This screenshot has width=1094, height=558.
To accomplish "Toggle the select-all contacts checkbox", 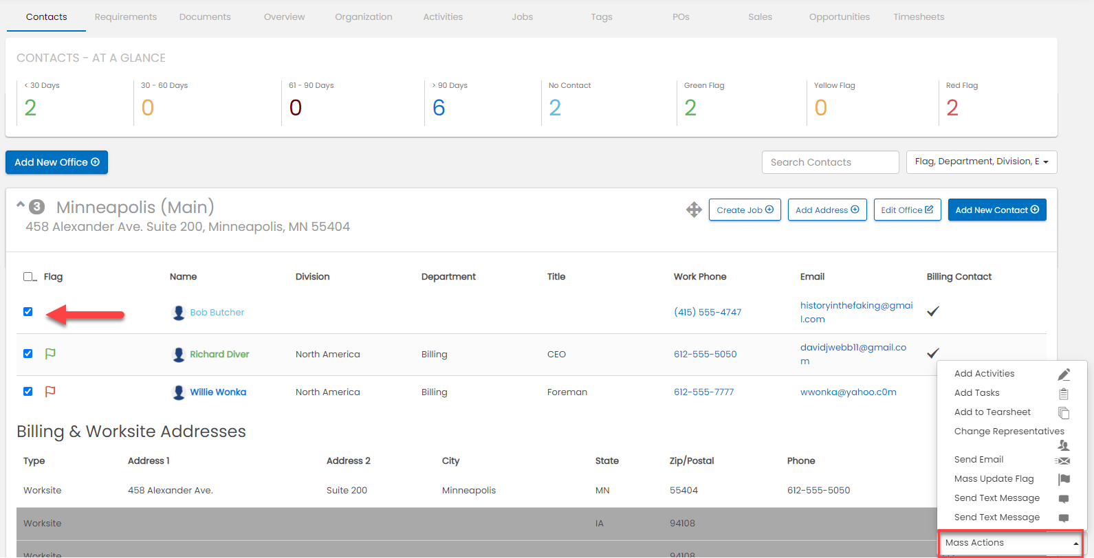I will tap(28, 276).
